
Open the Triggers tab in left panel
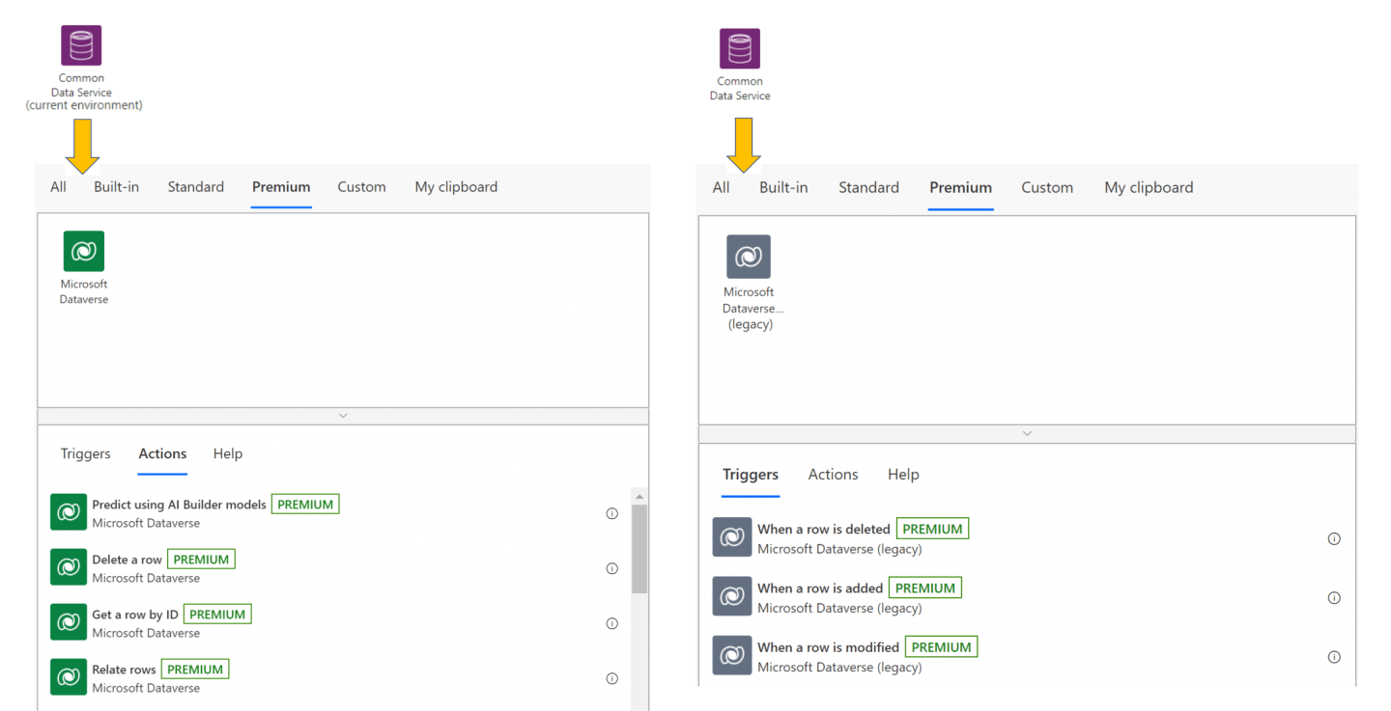point(85,453)
